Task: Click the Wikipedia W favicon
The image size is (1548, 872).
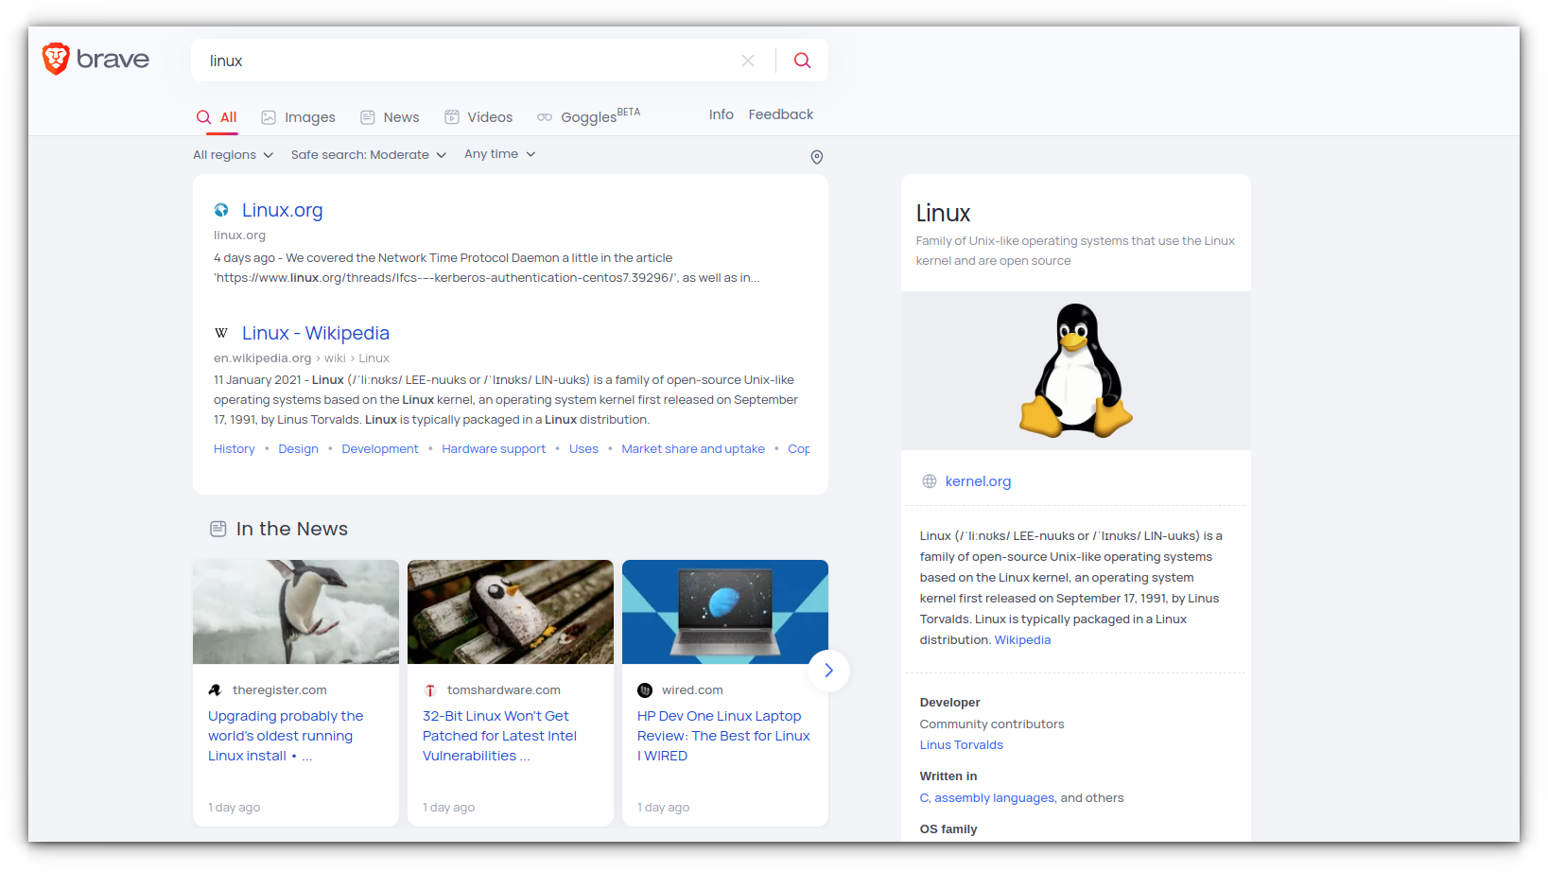Action: [220, 332]
